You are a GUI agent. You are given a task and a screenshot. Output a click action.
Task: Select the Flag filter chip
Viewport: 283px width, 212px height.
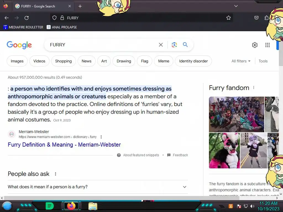pos(145,61)
